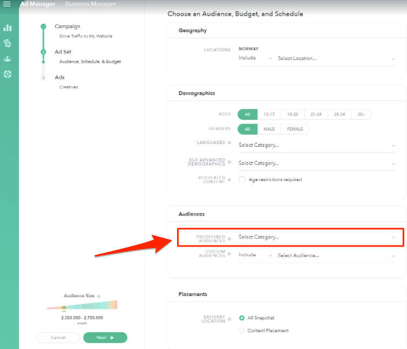Enable the Age restrictions required checkbox
Screen dimensions: 407x349
click(x=242, y=180)
